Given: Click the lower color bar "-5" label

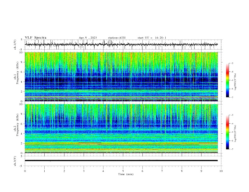Looking at the screenshot, I should click(x=232, y=132).
